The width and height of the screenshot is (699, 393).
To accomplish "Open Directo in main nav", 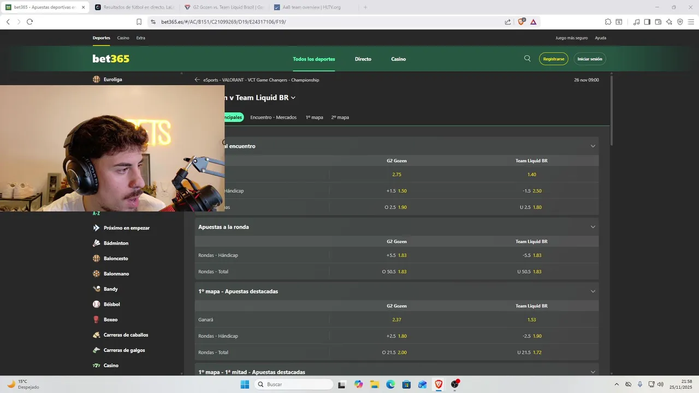I will 363,59.
